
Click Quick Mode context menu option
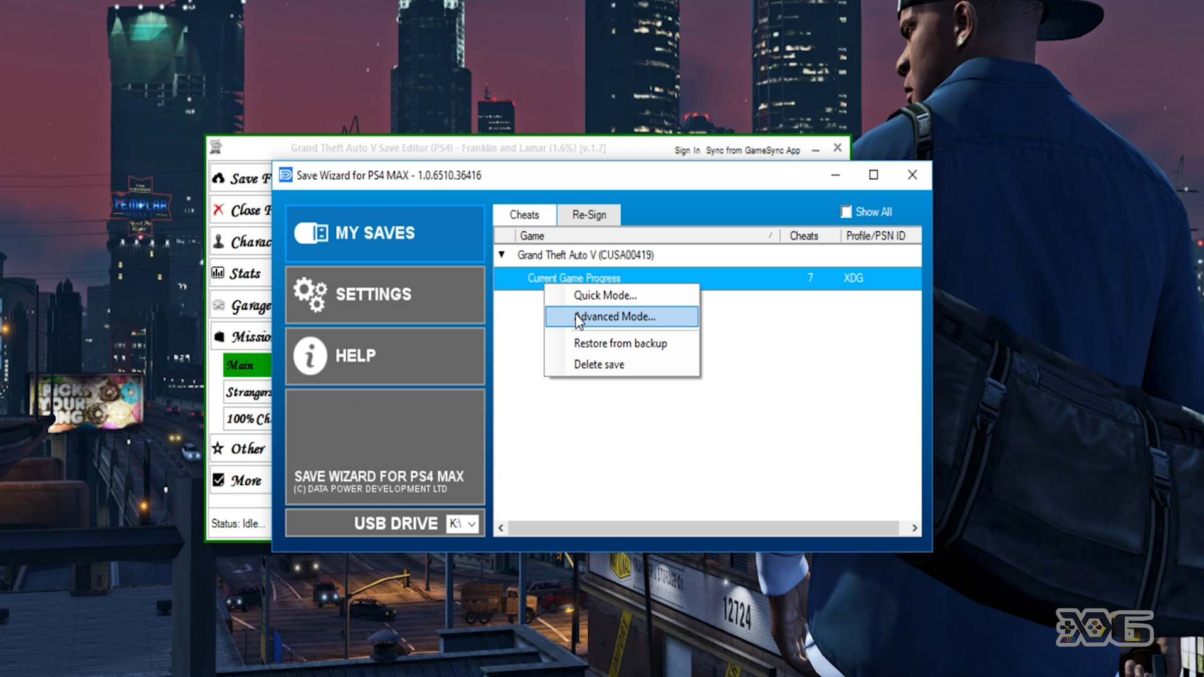coord(605,295)
